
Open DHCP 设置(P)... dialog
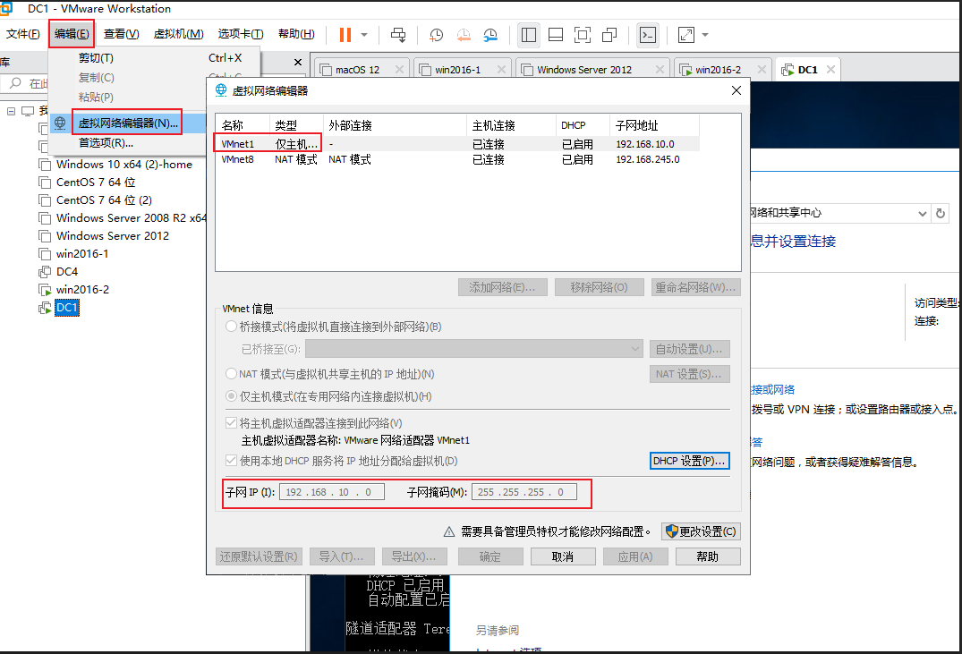(690, 461)
